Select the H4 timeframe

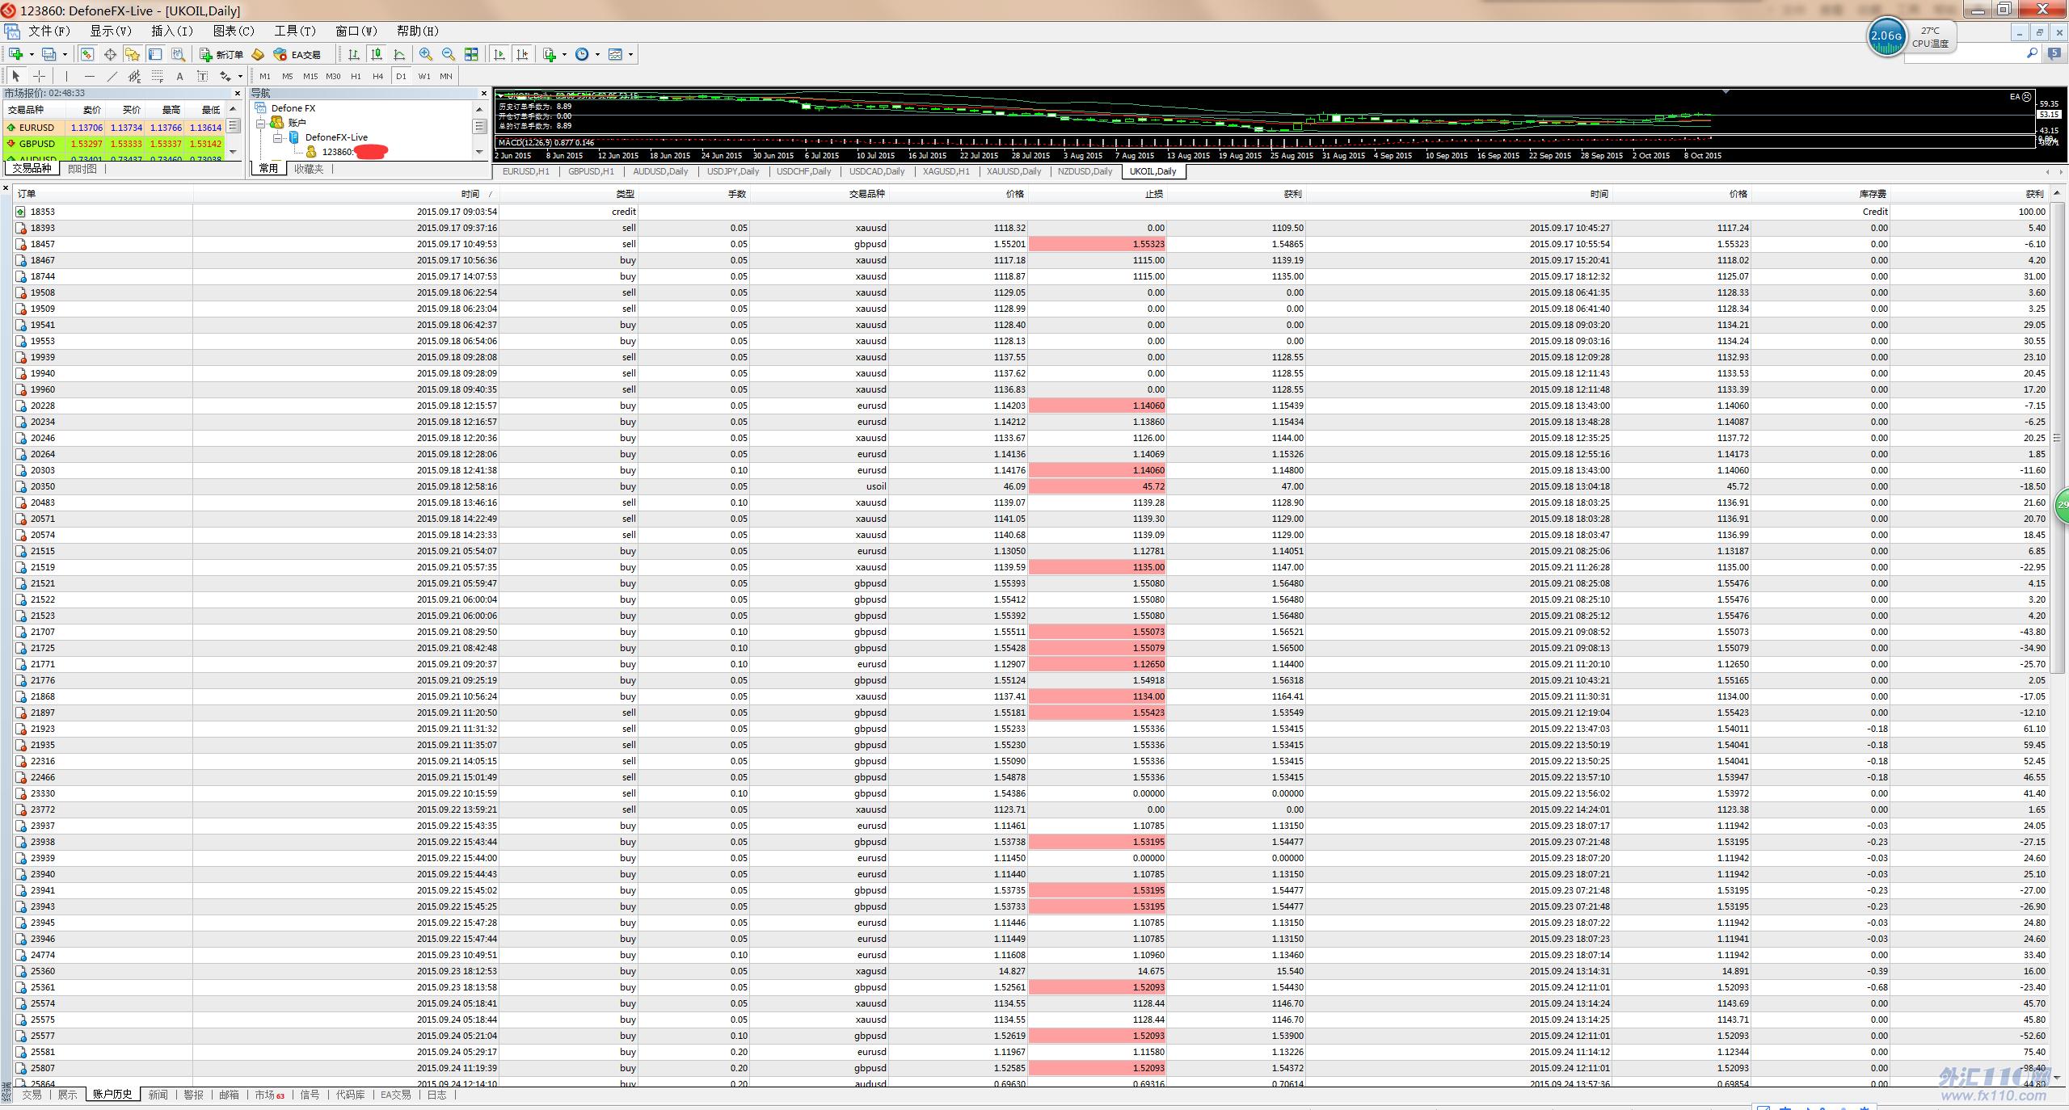coord(378,76)
